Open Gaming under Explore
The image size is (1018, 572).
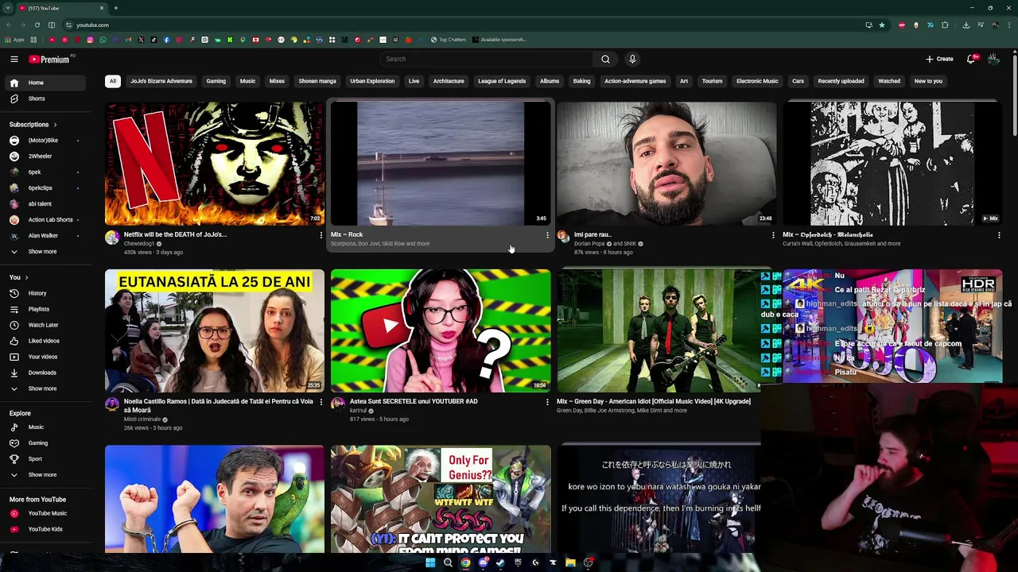(x=45, y=443)
